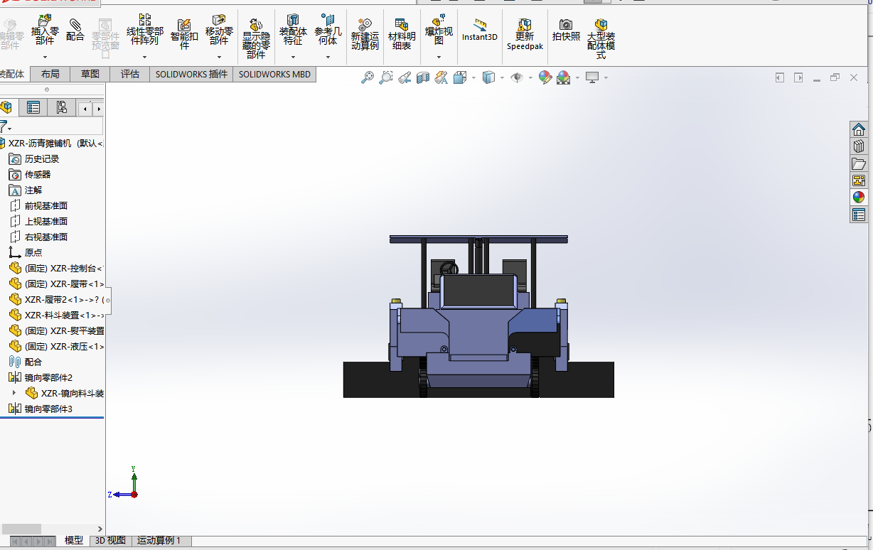Switch to the 评估 tab
The image size is (873, 550).
129,74
